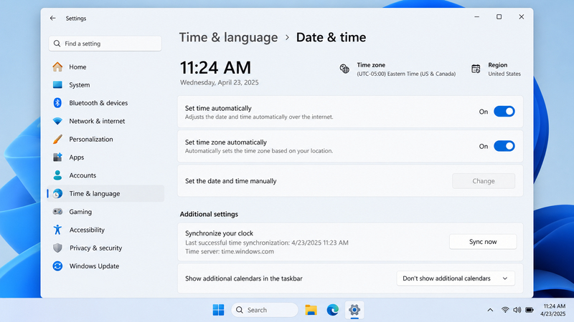Click the Find a setting search field
The image size is (574, 322).
tap(105, 44)
